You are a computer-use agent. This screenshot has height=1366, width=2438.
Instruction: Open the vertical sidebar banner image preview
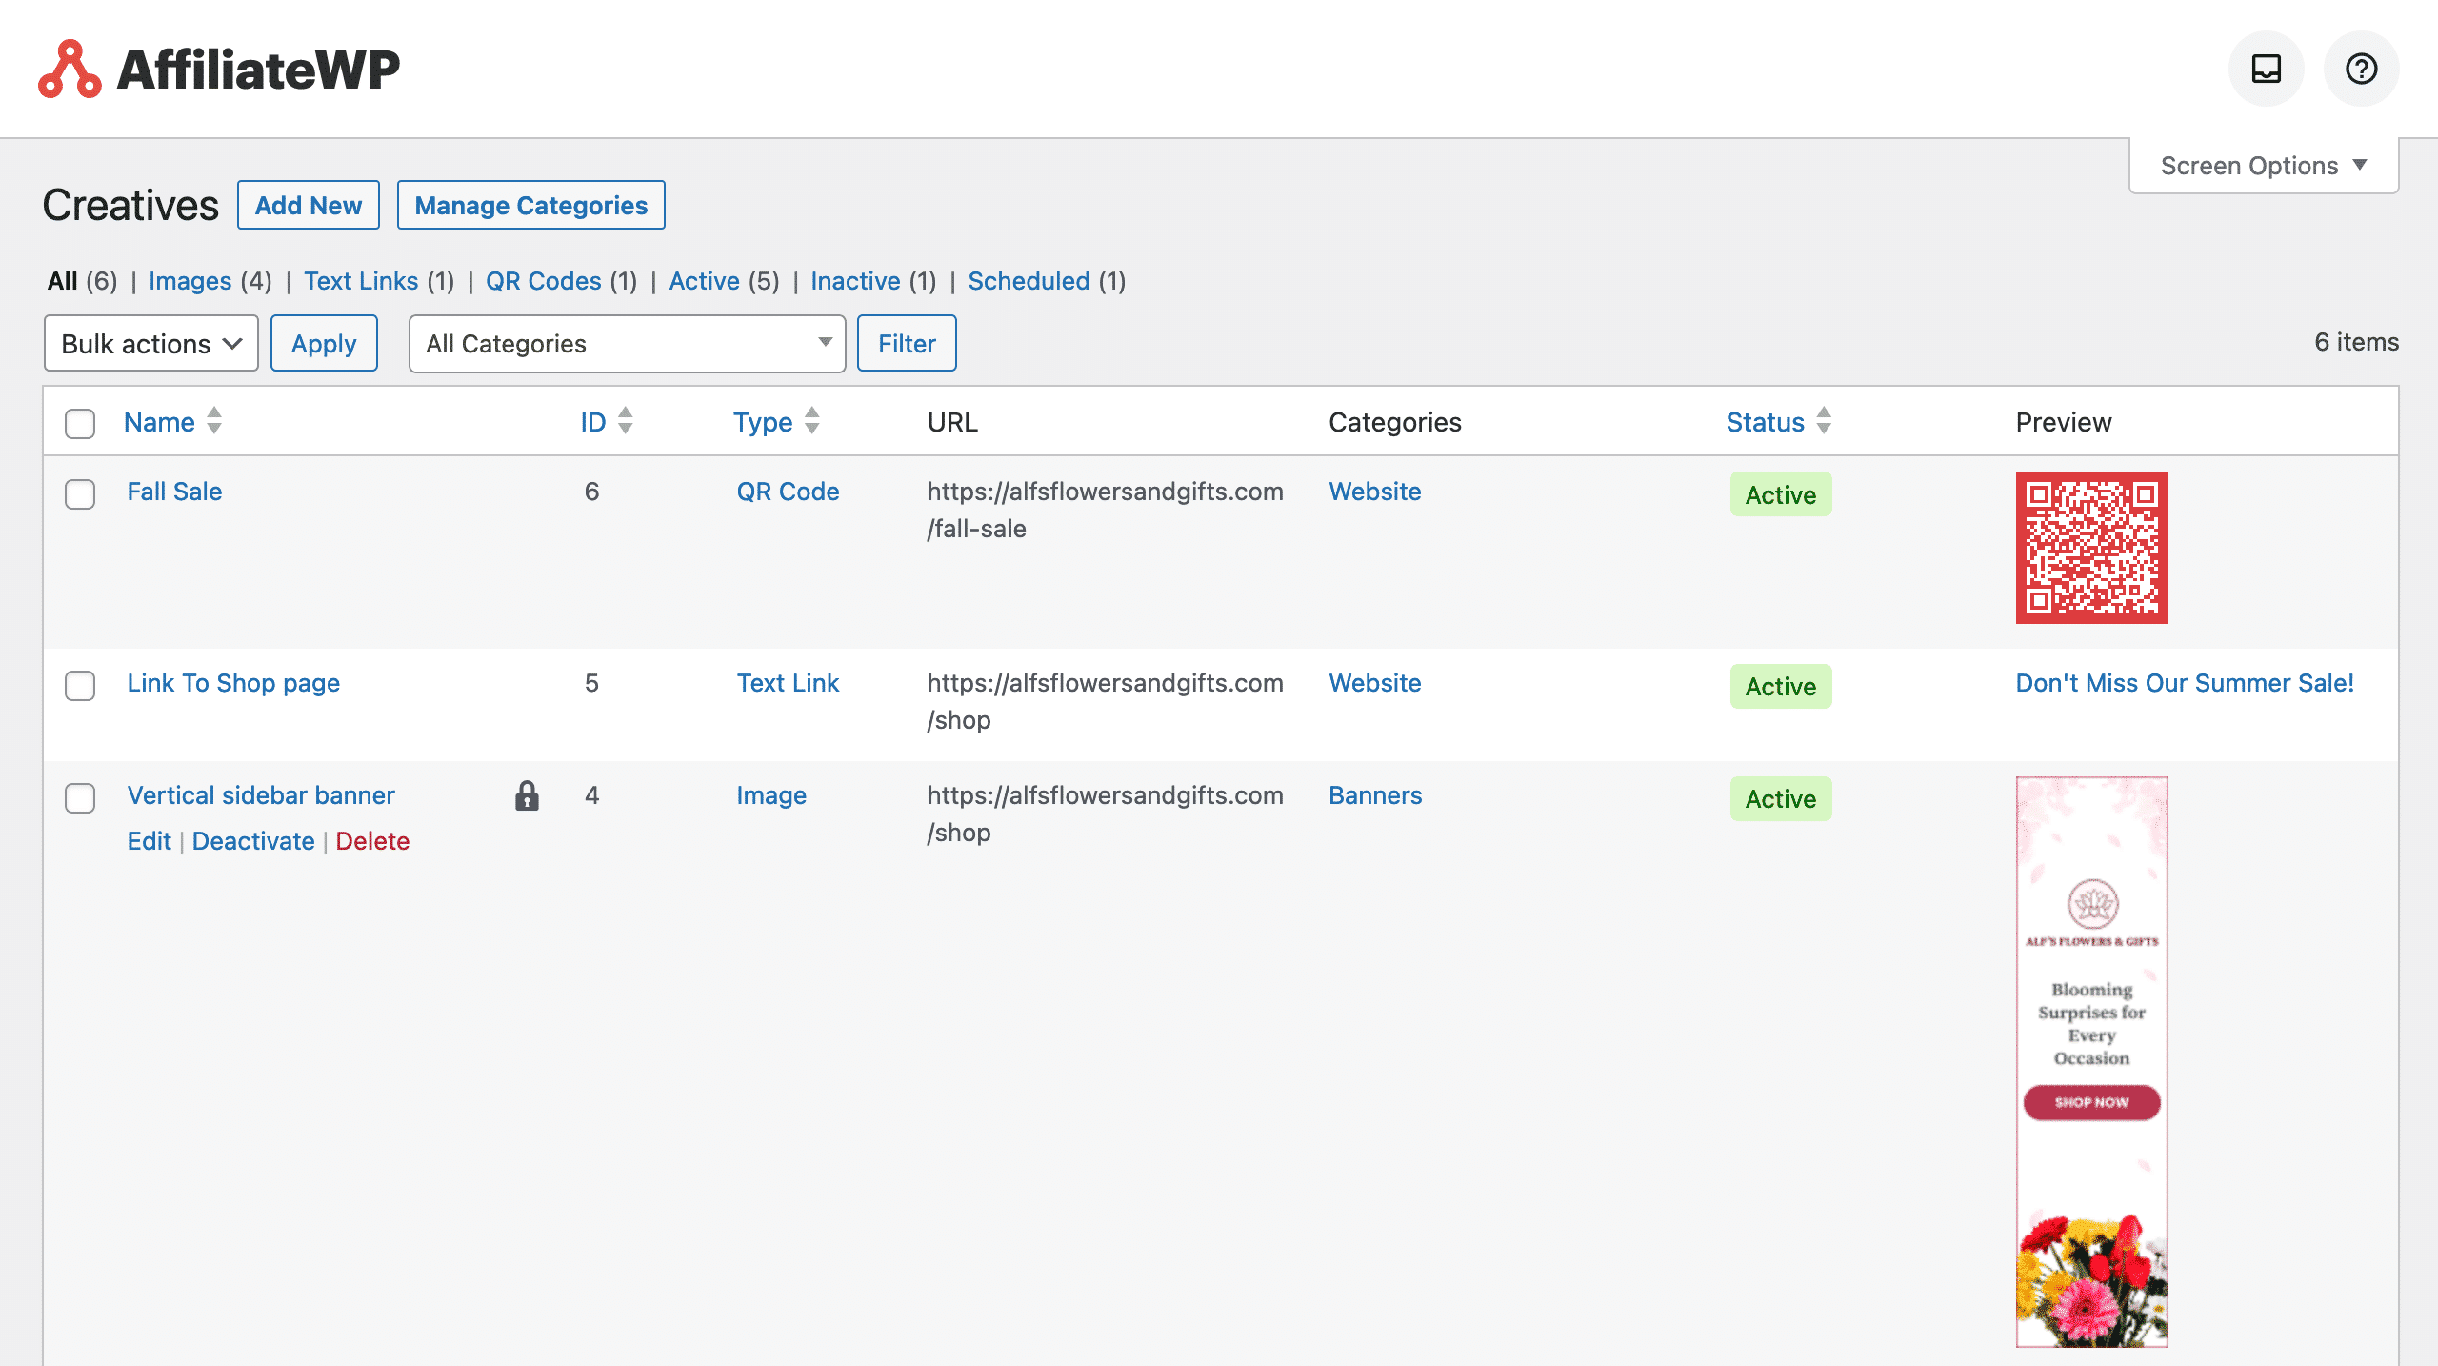[x=2091, y=1061]
